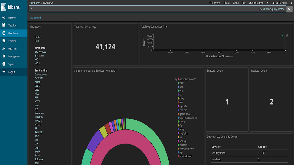Click the search magnifier button

point(289,9)
